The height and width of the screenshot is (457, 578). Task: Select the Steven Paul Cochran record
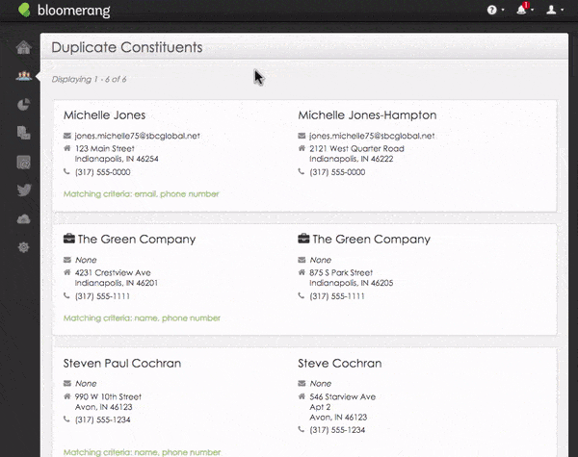pyautogui.click(x=122, y=364)
